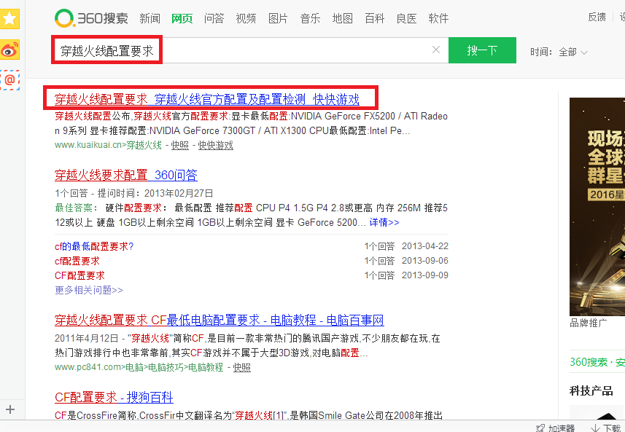Select the 网页 tab
Viewport: 625px width, 432px height.
[182, 18]
